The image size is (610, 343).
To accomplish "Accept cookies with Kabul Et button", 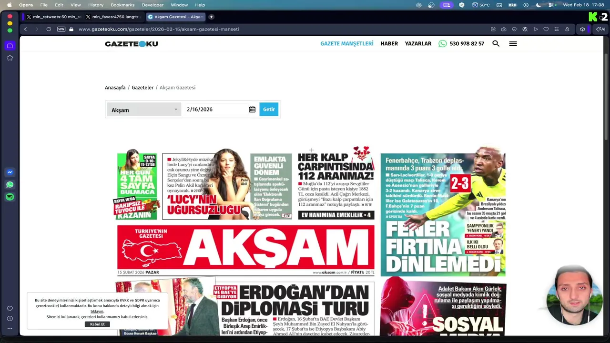I will click(97, 324).
